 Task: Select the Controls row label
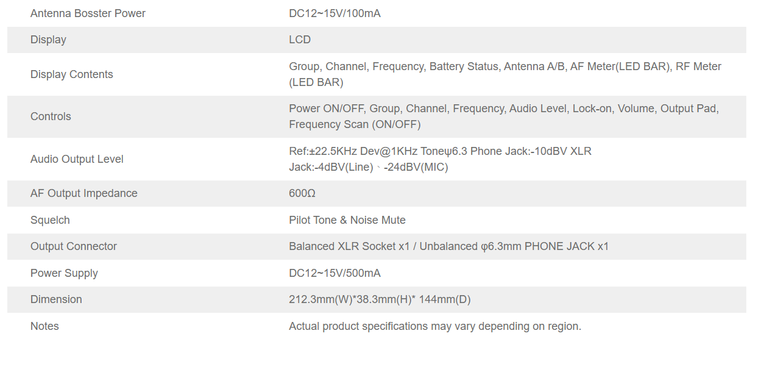click(51, 116)
